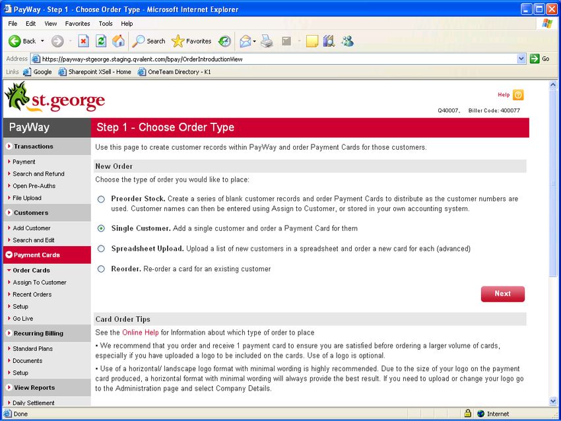561x421 pixels.
Task: Select the Spreadsheet Upload radio button
Action: pos(101,249)
